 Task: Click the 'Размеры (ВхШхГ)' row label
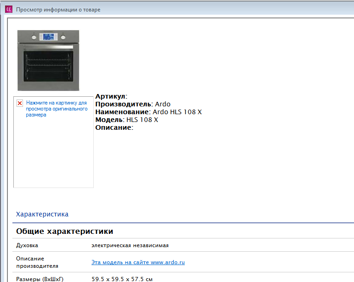click(x=40, y=279)
